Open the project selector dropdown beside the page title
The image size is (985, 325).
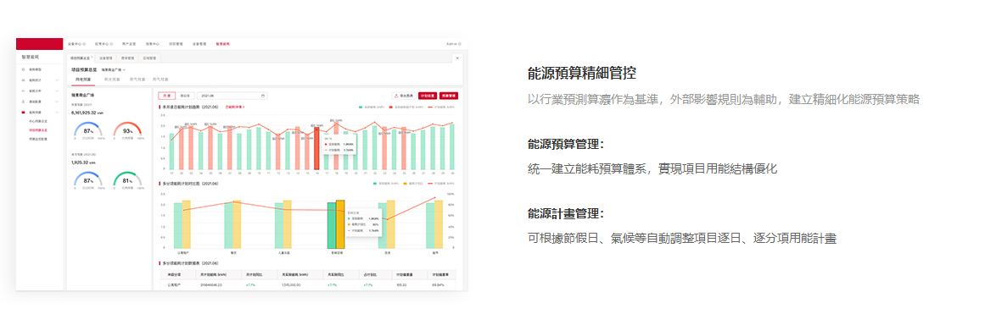pos(114,69)
